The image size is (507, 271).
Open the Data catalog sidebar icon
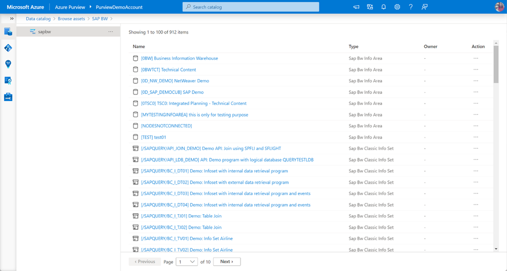[8, 31]
